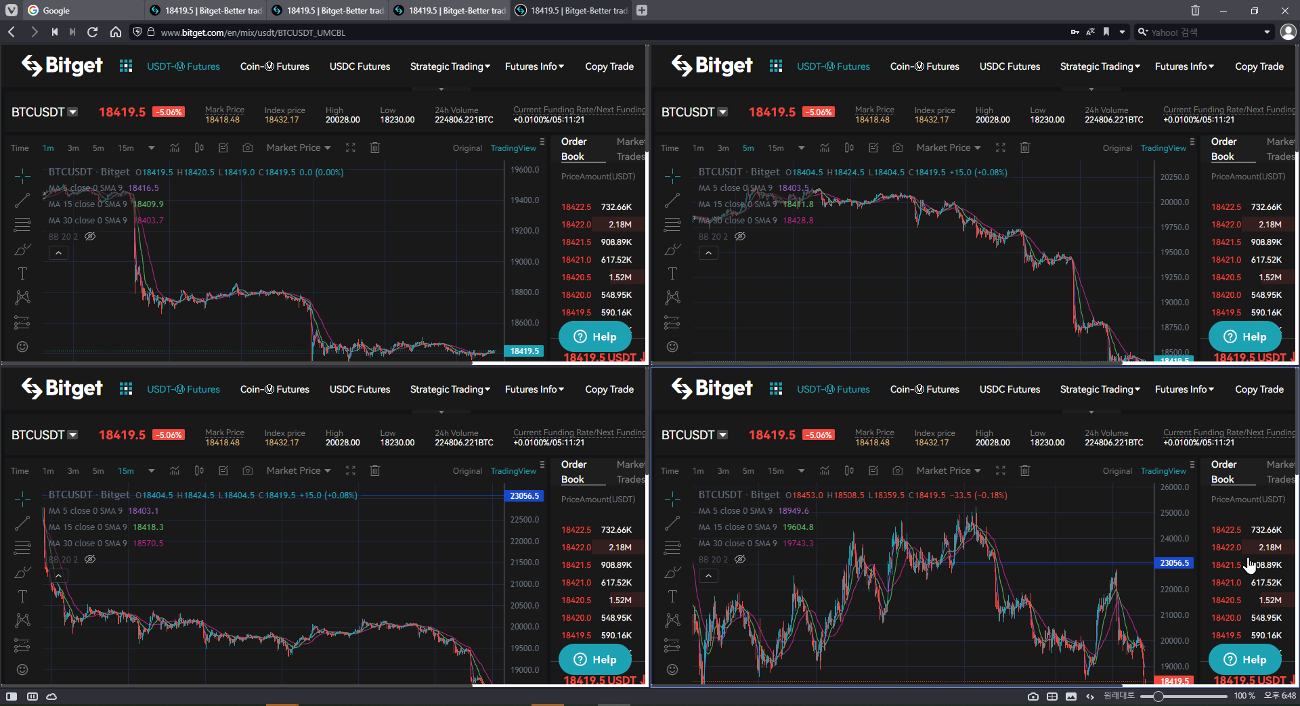The image size is (1300, 706).
Task: Click fullscreen icon in bottom-right pane toolbar
Action: tap(1001, 470)
